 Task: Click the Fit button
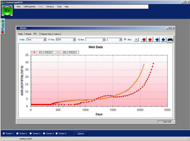click(x=136, y=40)
